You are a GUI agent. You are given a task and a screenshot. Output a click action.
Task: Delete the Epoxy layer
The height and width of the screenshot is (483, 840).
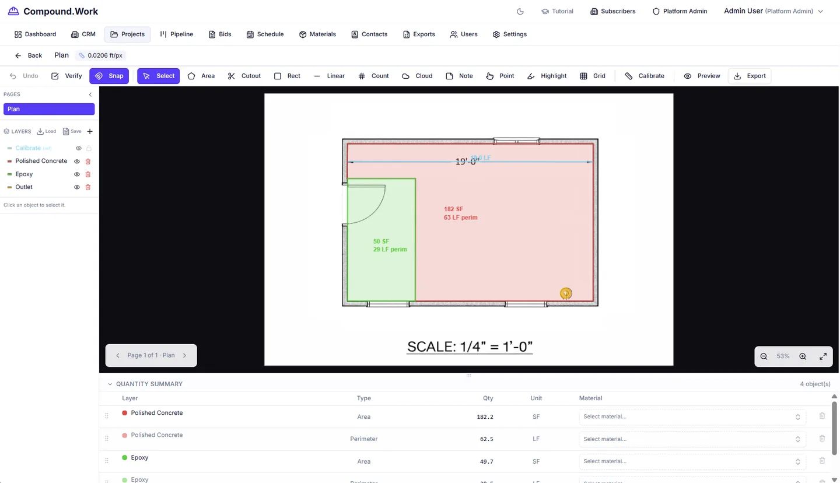[88, 174]
